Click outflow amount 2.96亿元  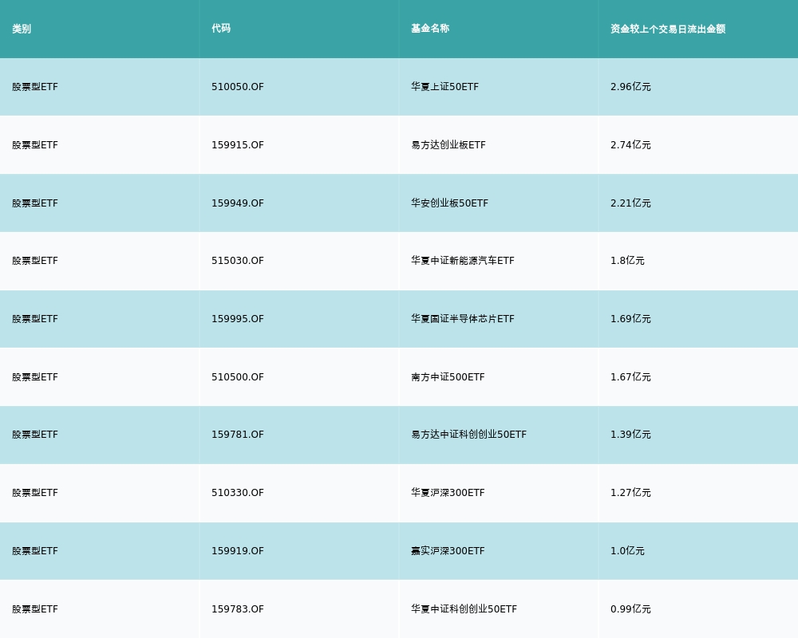630,86
